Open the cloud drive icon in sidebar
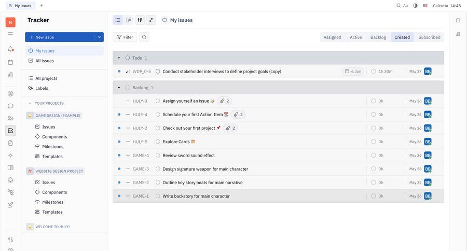The width and height of the screenshot is (467, 251). (10, 180)
